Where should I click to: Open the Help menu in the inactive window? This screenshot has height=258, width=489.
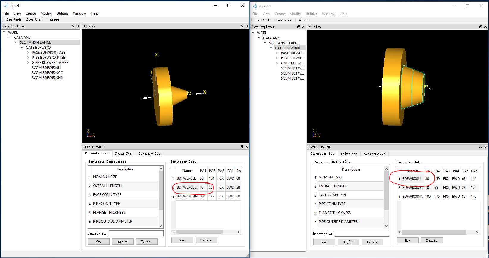(x=343, y=14)
